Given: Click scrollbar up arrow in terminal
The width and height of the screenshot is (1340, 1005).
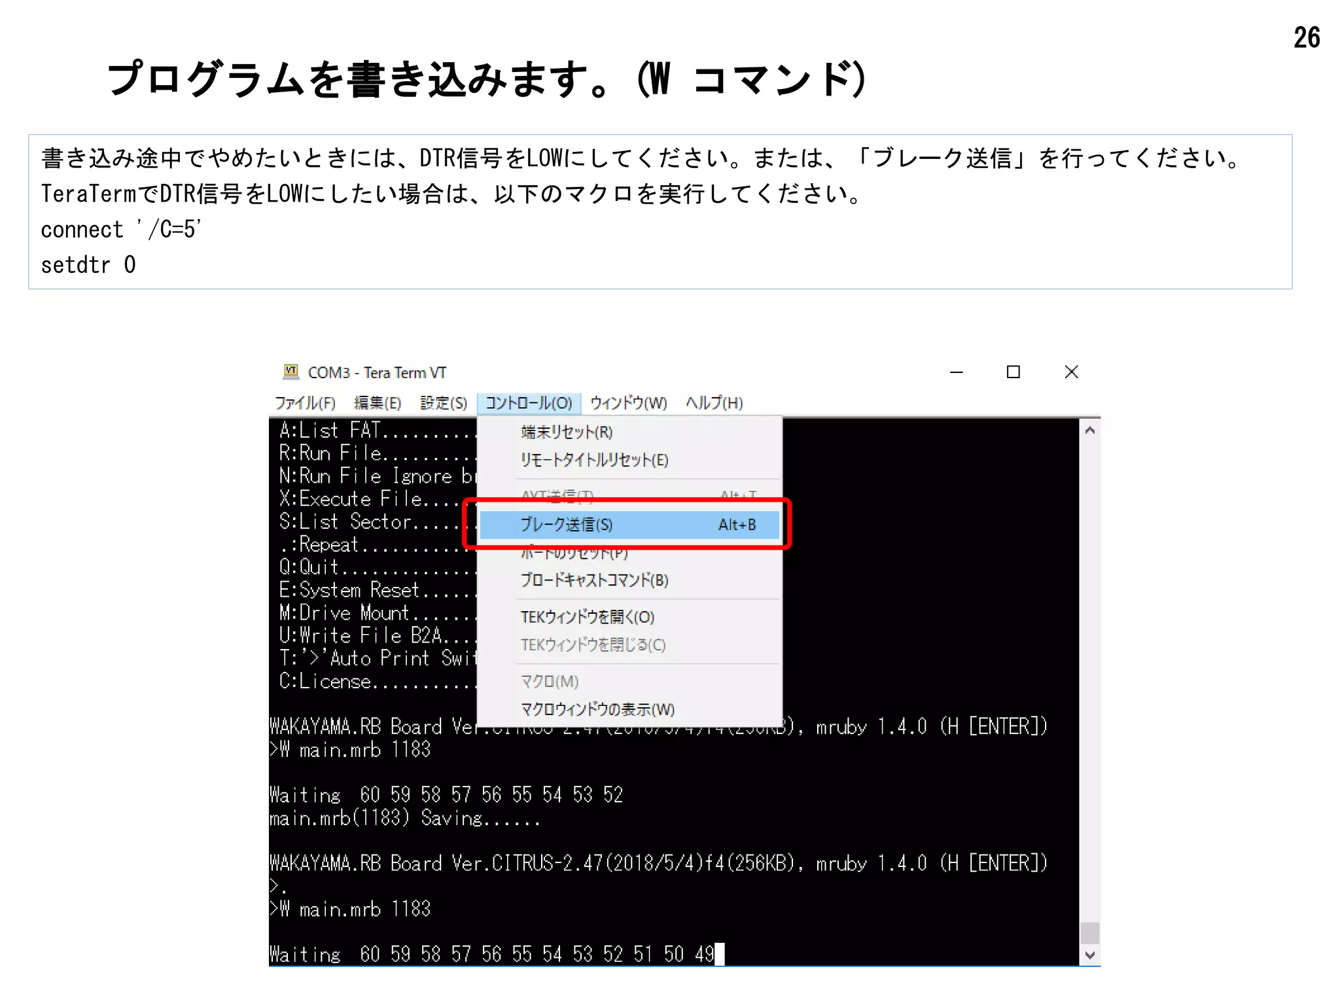Looking at the screenshot, I should tap(1089, 431).
